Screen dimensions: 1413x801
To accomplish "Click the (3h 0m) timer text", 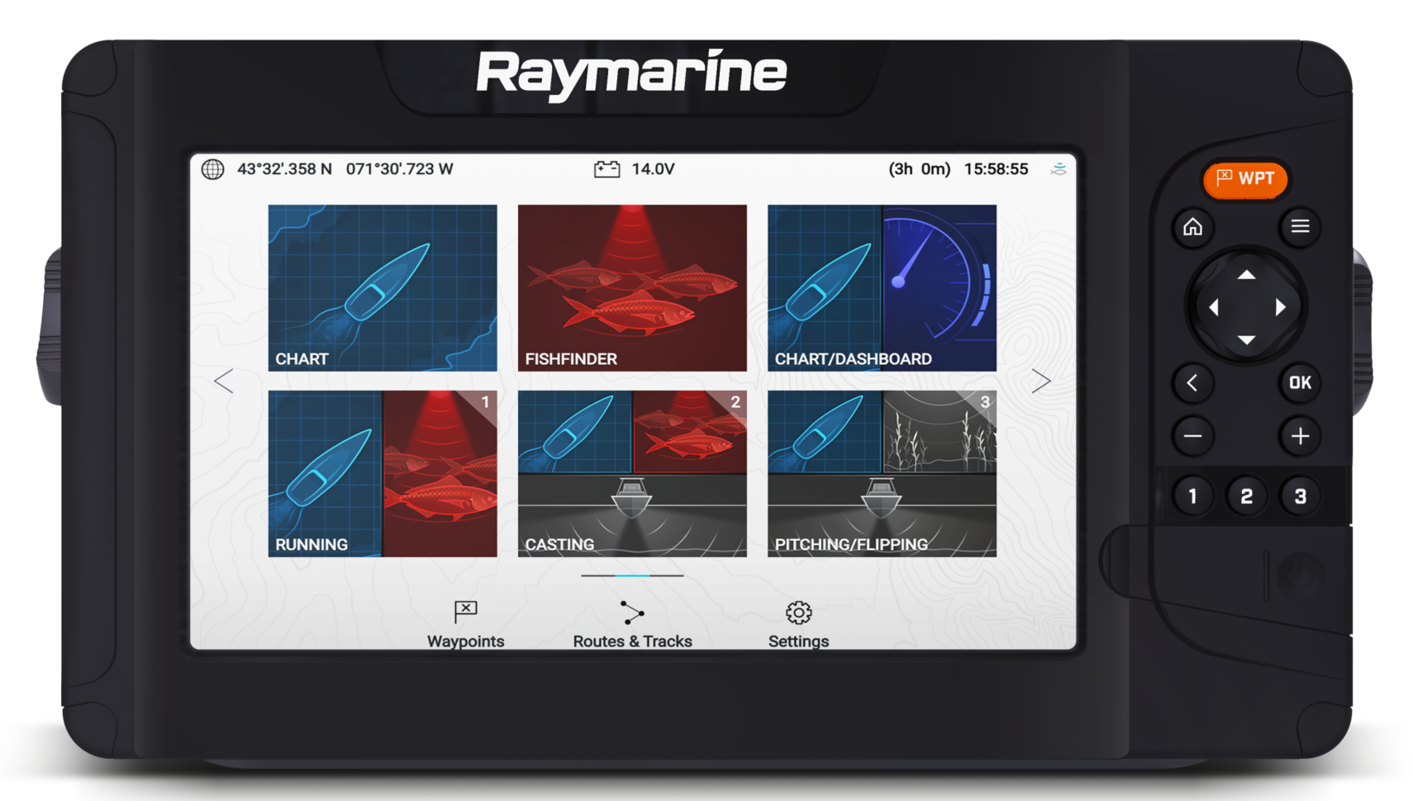I will 919,169.
